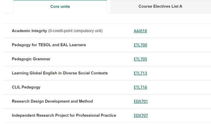Viewport: 211px width, 125px height.
Task: Click Independent Research Project for Professional Practice
Action: point(64,115)
